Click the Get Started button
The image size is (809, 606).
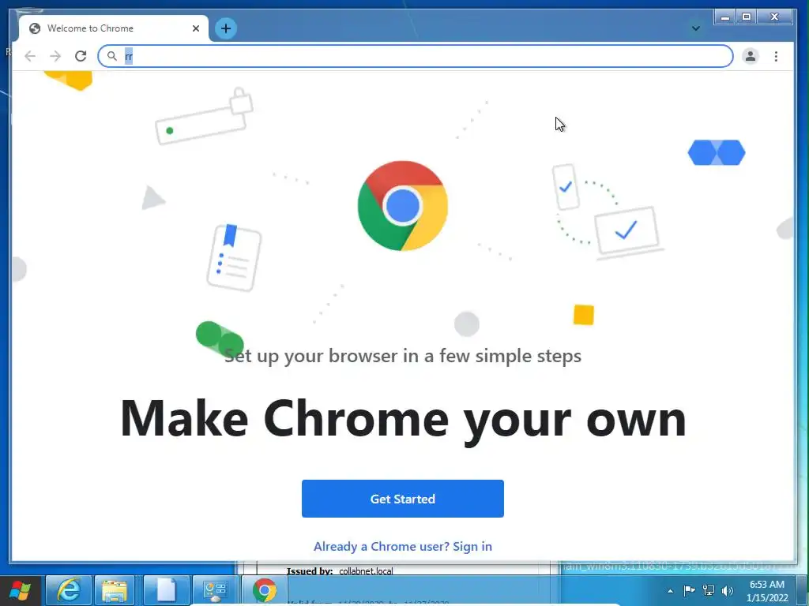click(402, 499)
